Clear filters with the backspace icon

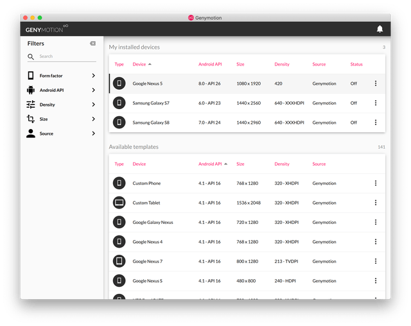pyautogui.click(x=92, y=44)
